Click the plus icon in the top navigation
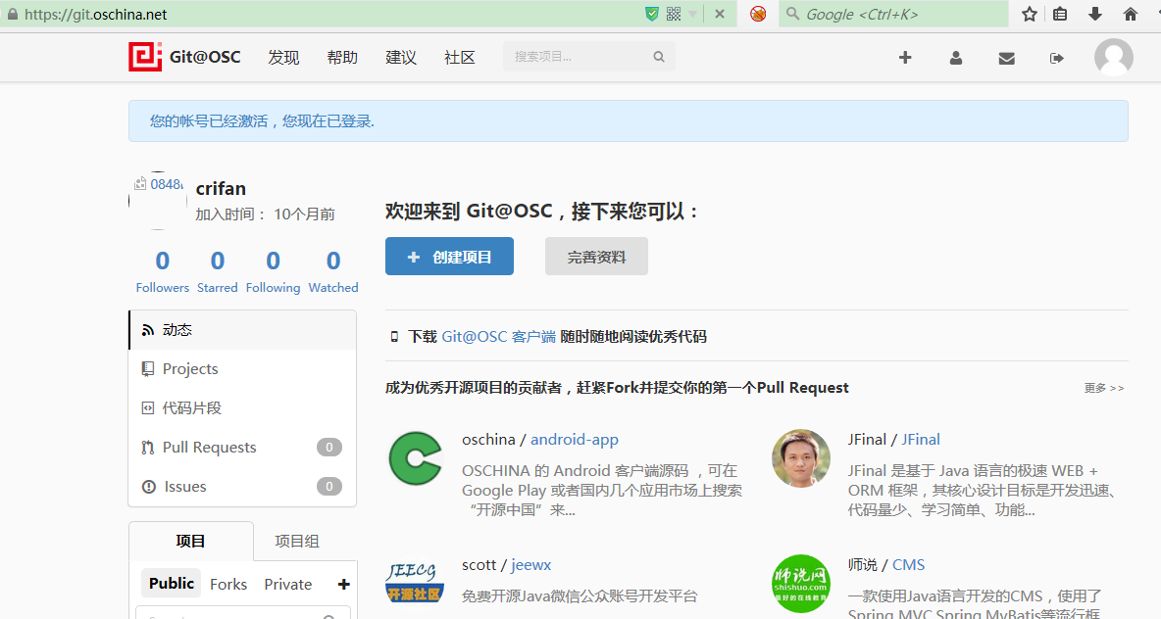 click(905, 58)
